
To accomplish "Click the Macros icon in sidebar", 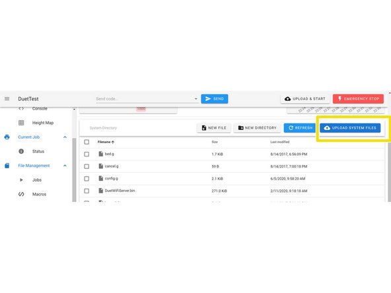I will click(x=21, y=194).
